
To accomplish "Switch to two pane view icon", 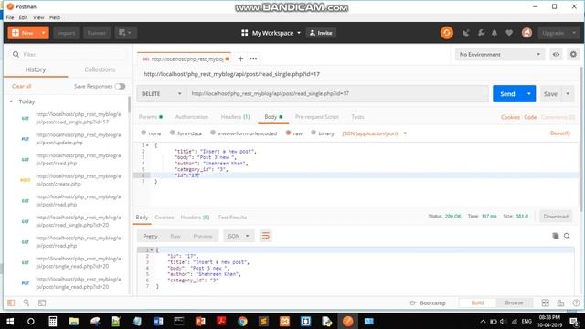I will (x=545, y=302).
